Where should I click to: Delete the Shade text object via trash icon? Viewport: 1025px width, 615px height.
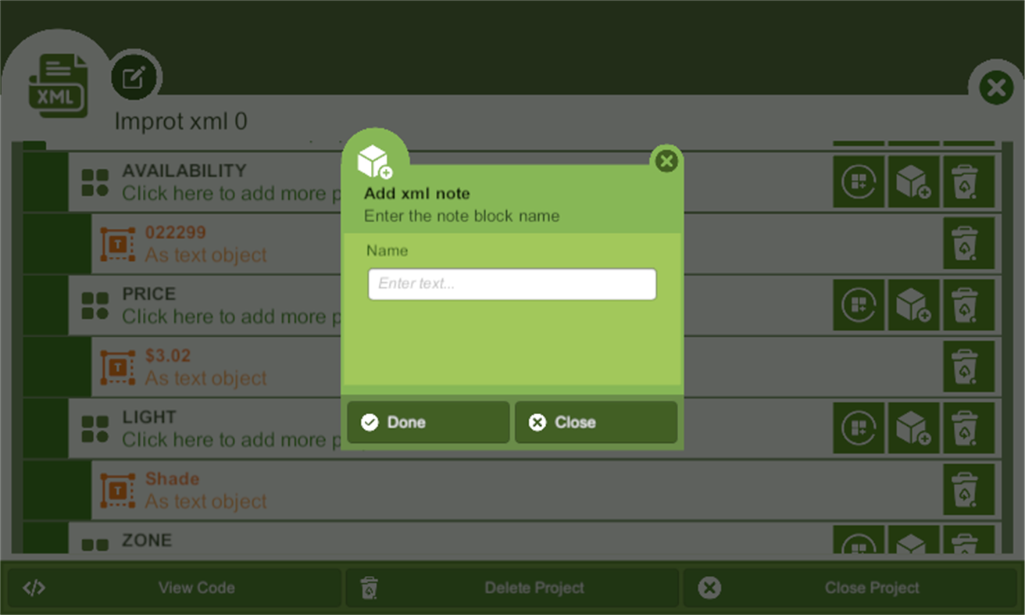point(970,490)
